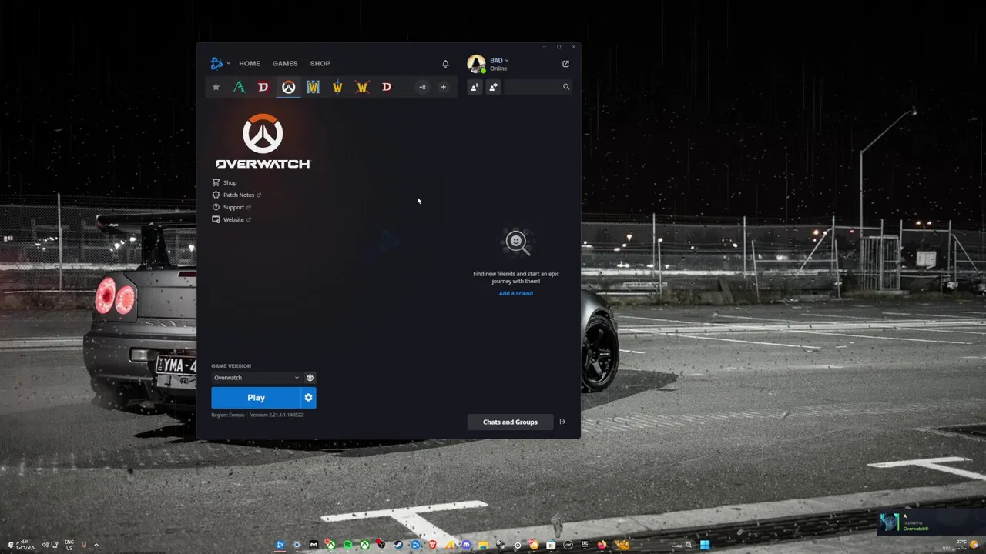Open game options gear next to Play

click(x=308, y=398)
